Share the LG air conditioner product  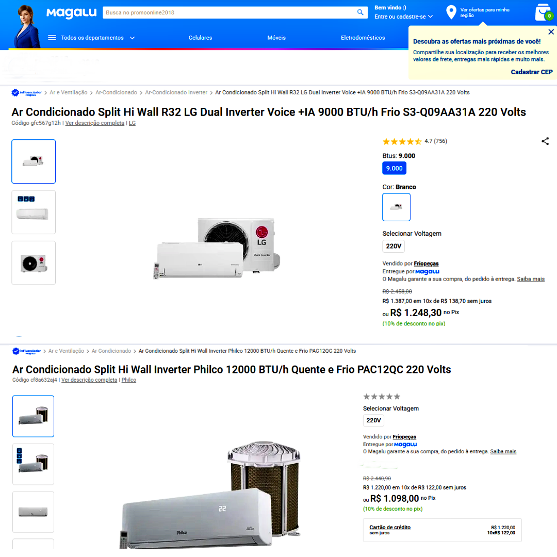(x=545, y=141)
